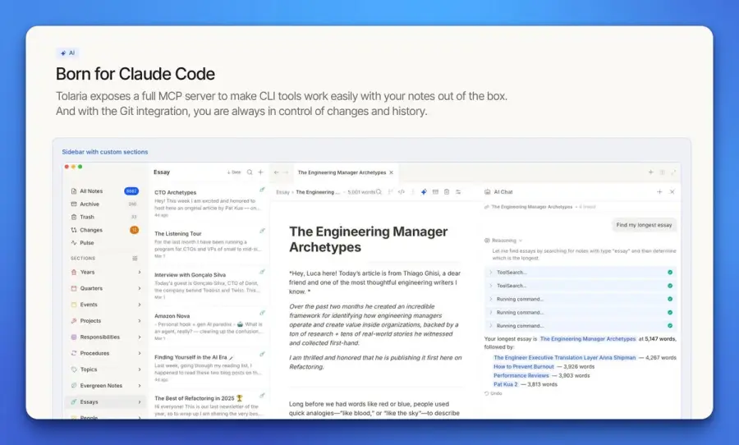Expand the Responsibilities section

click(x=140, y=337)
